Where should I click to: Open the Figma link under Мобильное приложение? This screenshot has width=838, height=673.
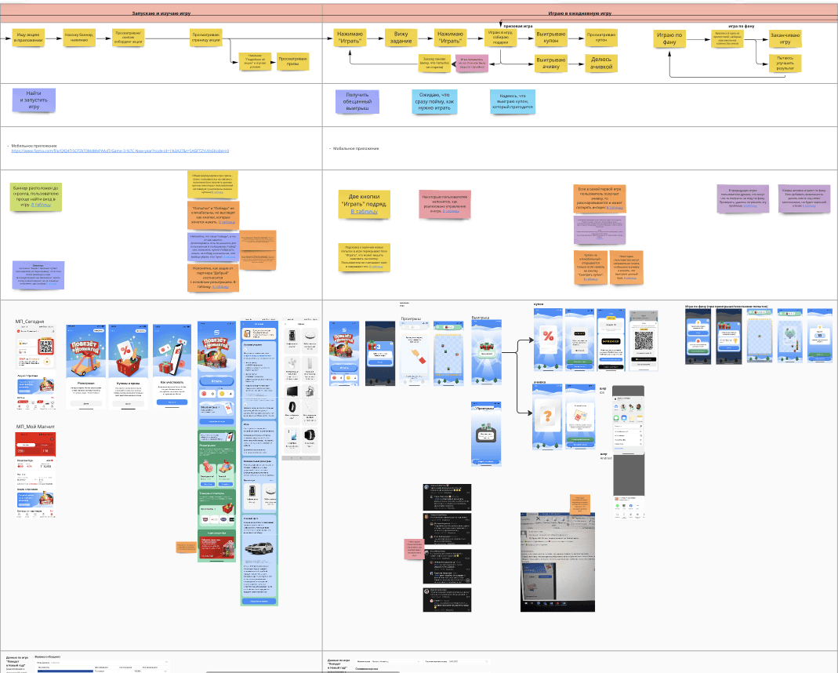pyautogui.click(x=120, y=151)
